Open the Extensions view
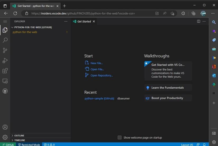The image size is (218, 146). coord(5,71)
